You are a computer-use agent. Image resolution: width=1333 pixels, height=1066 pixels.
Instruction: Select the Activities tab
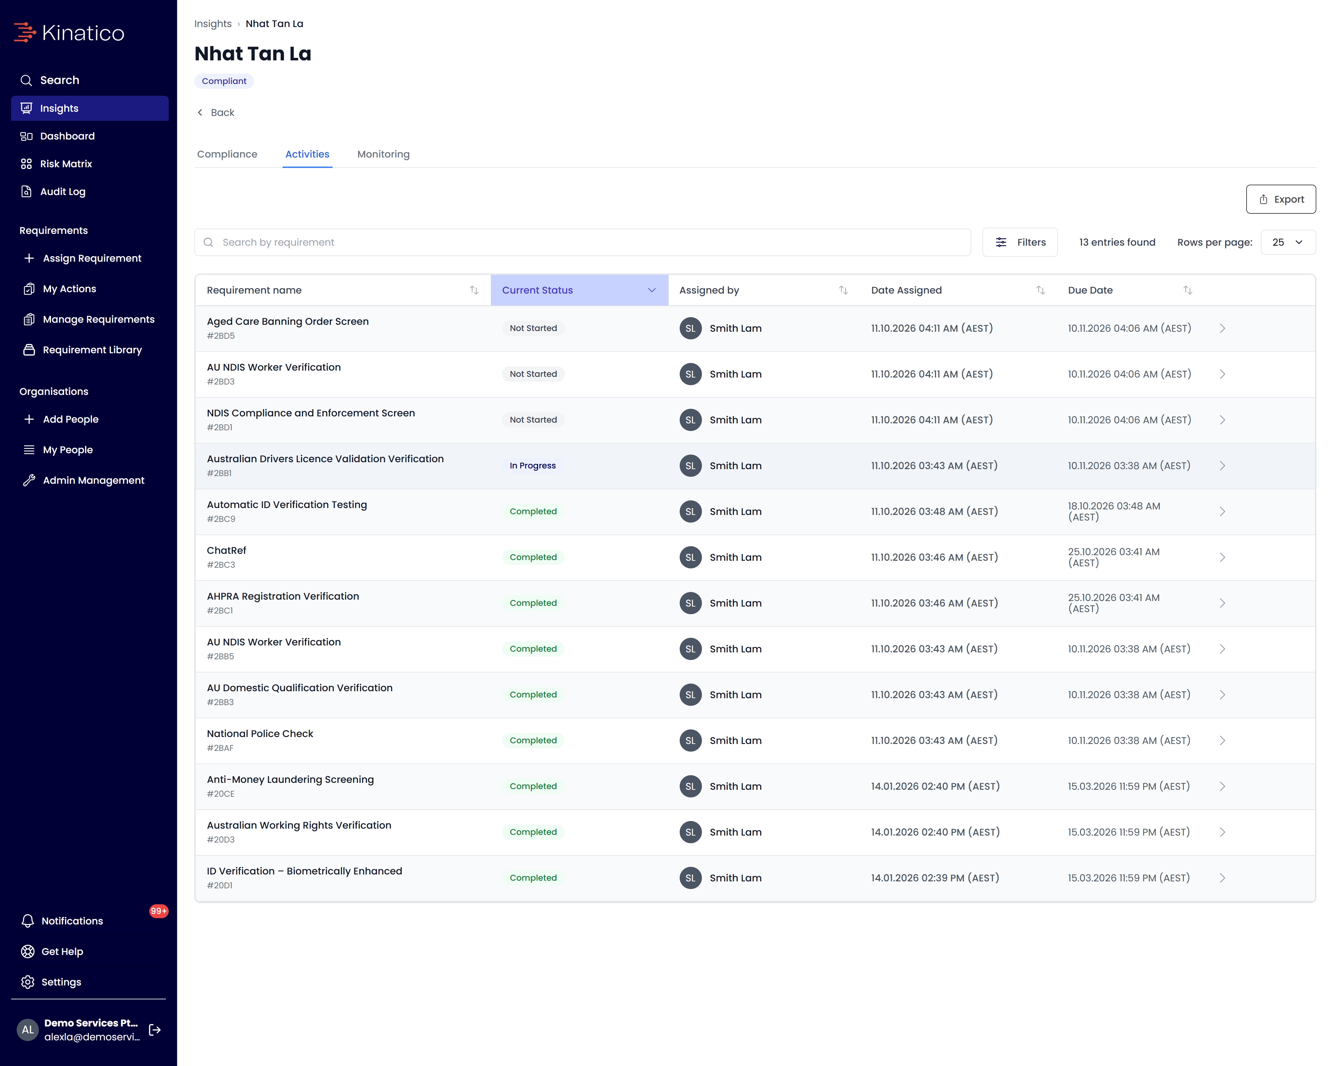pyautogui.click(x=307, y=154)
